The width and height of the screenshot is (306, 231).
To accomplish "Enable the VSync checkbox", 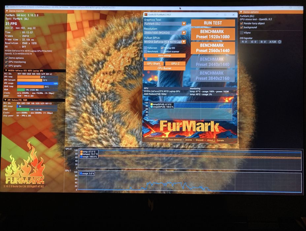I will pos(242,33).
